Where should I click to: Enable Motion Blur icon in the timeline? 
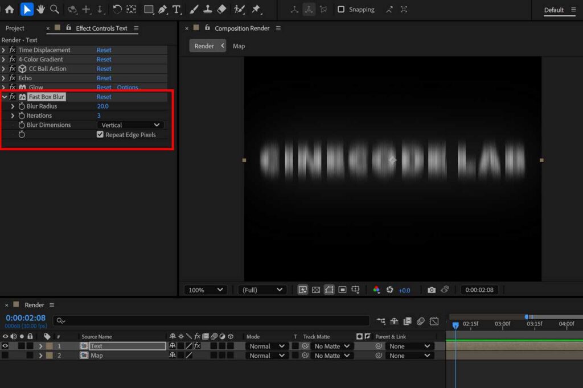click(x=421, y=321)
